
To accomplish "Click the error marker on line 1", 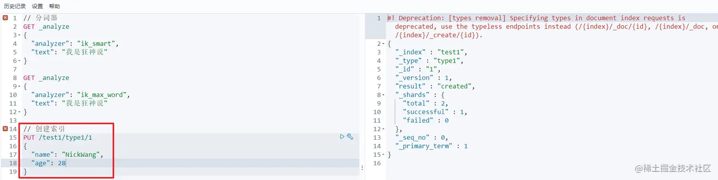I will tap(5, 18).
